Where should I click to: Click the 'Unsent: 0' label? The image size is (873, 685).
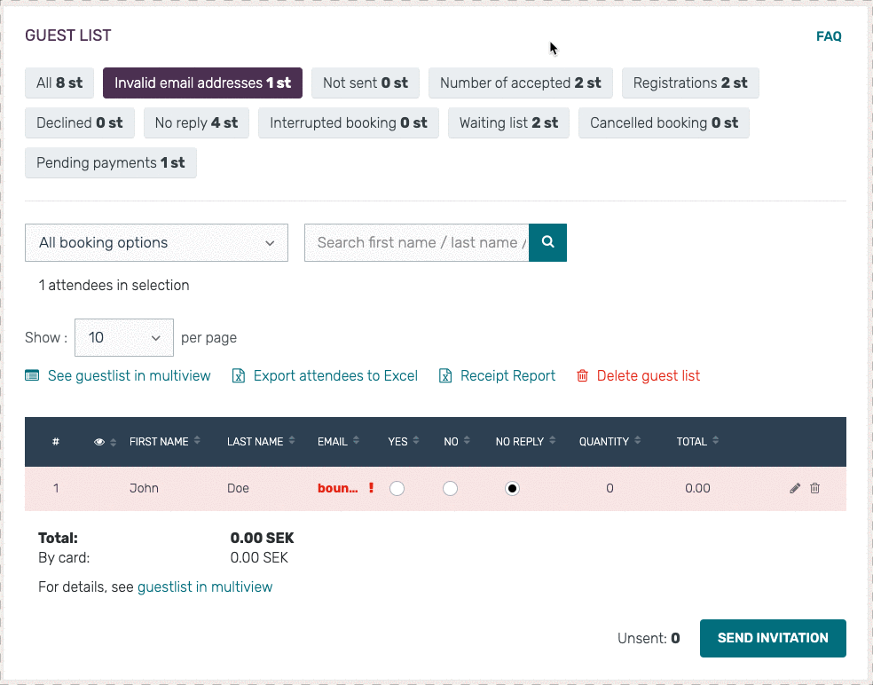tap(649, 638)
